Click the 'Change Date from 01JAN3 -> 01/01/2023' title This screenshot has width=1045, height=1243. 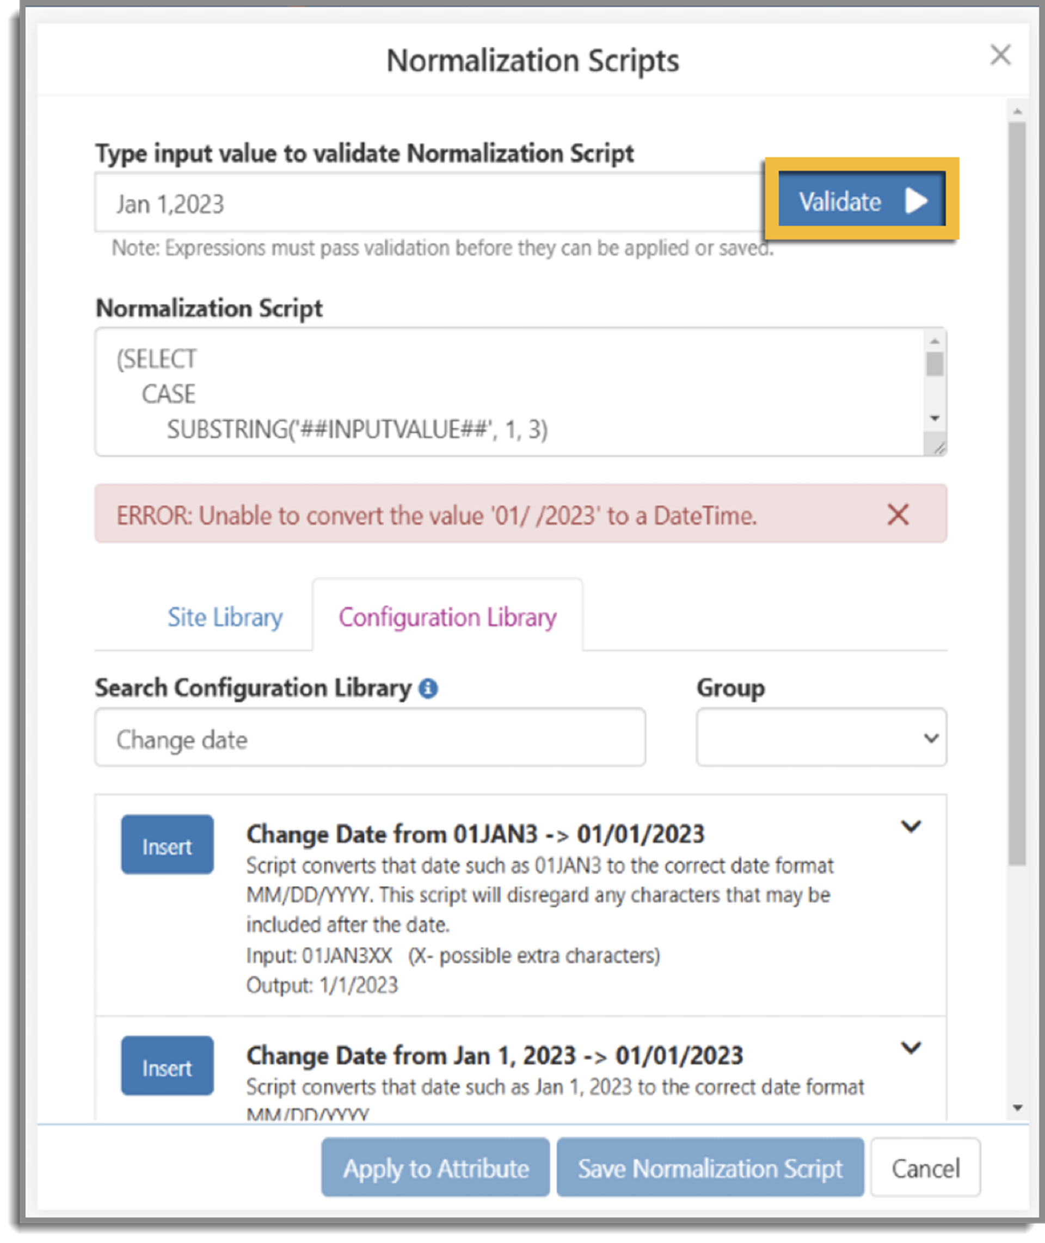pyautogui.click(x=475, y=834)
